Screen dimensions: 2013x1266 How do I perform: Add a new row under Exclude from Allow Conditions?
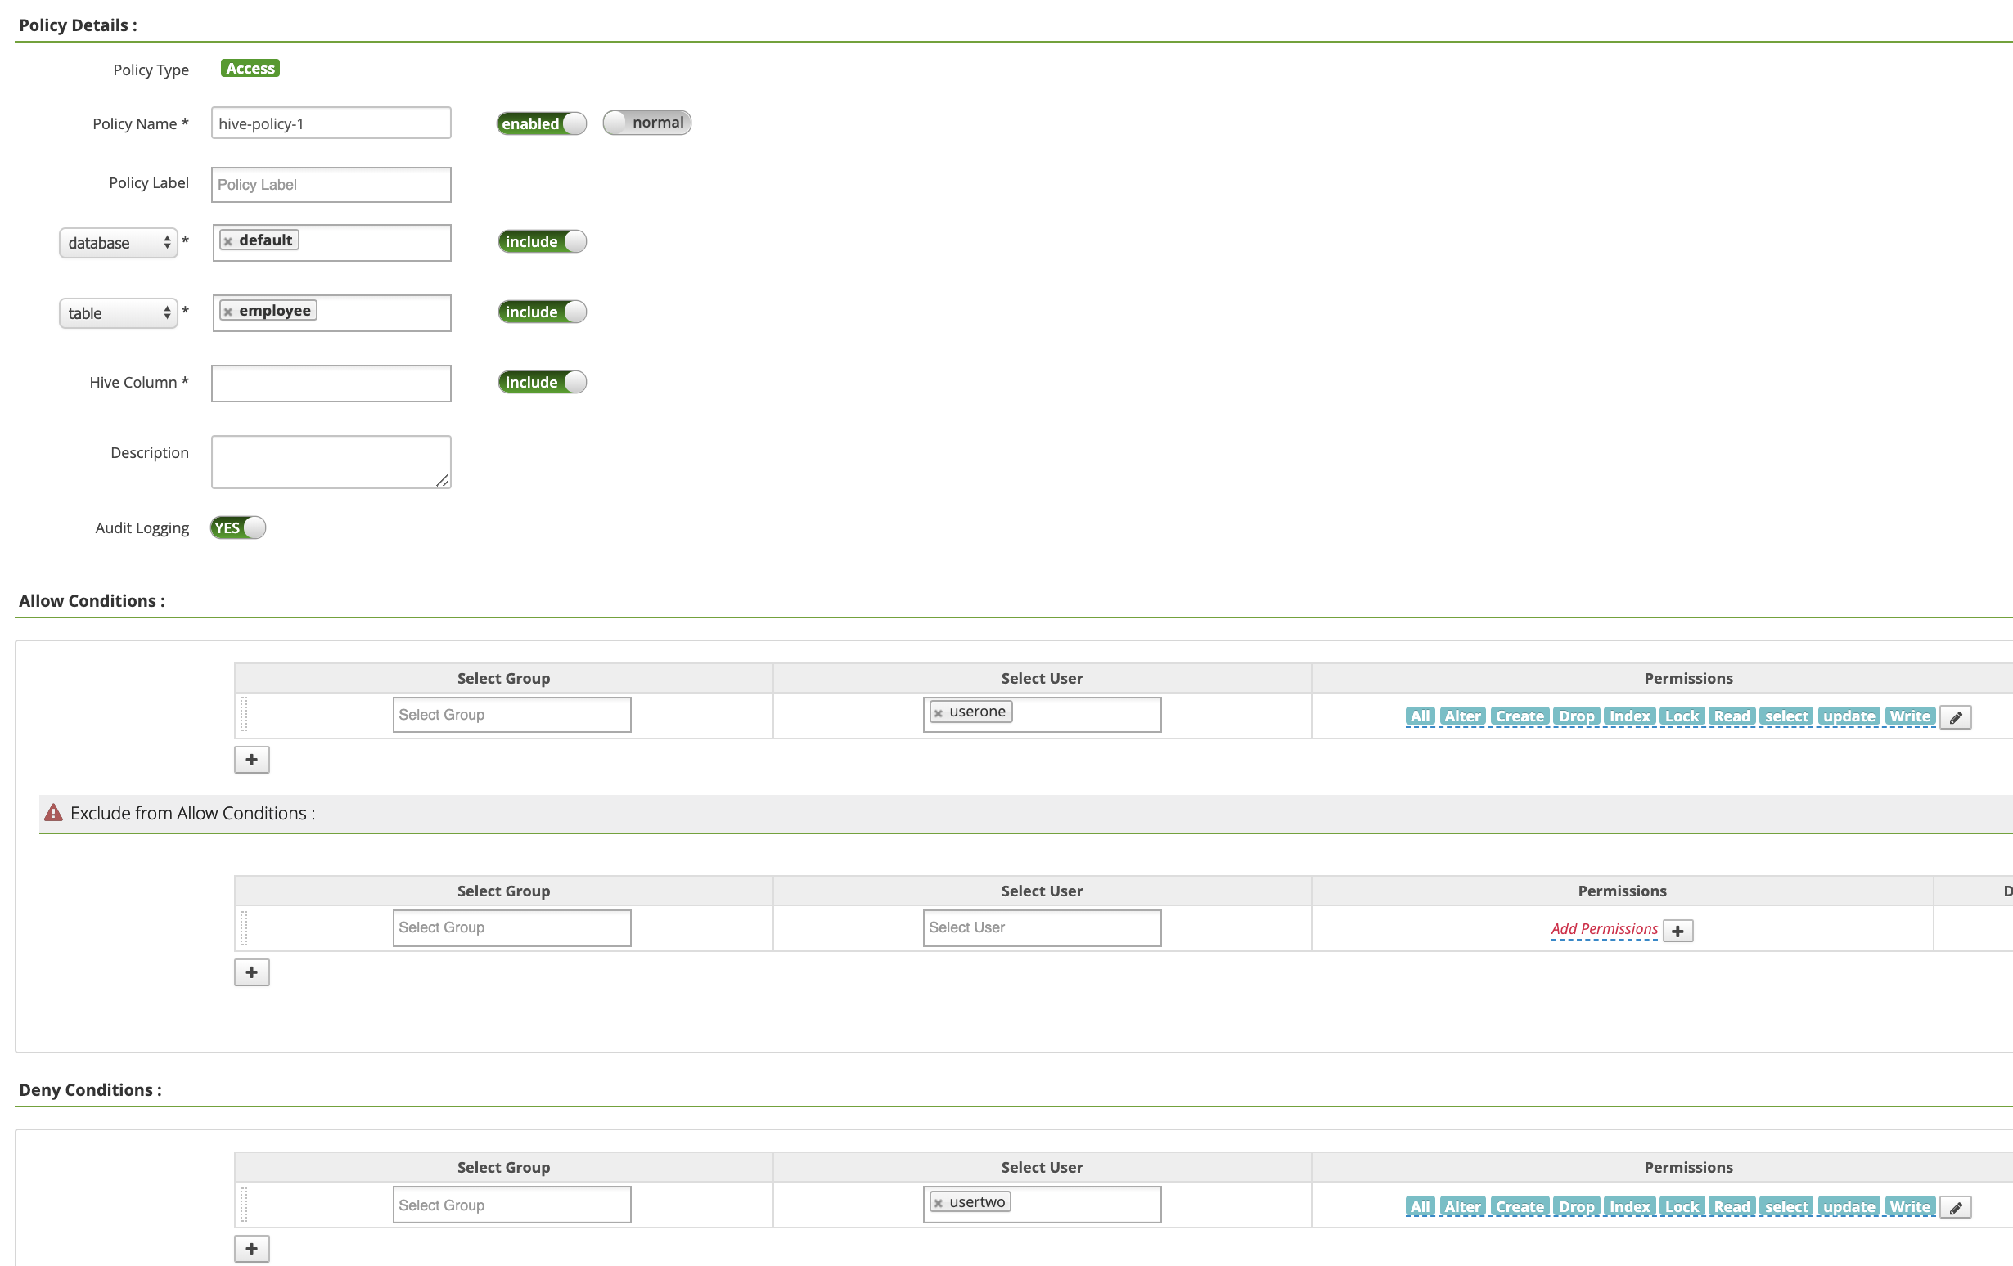coord(252,972)
